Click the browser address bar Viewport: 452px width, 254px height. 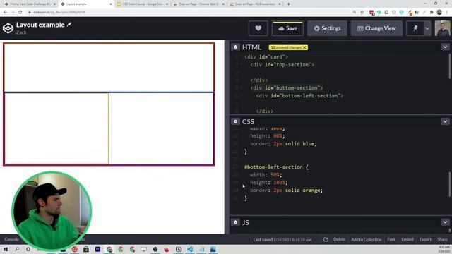[x=187, y=13]
